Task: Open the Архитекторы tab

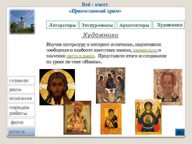Action: [x=134, y=25]
